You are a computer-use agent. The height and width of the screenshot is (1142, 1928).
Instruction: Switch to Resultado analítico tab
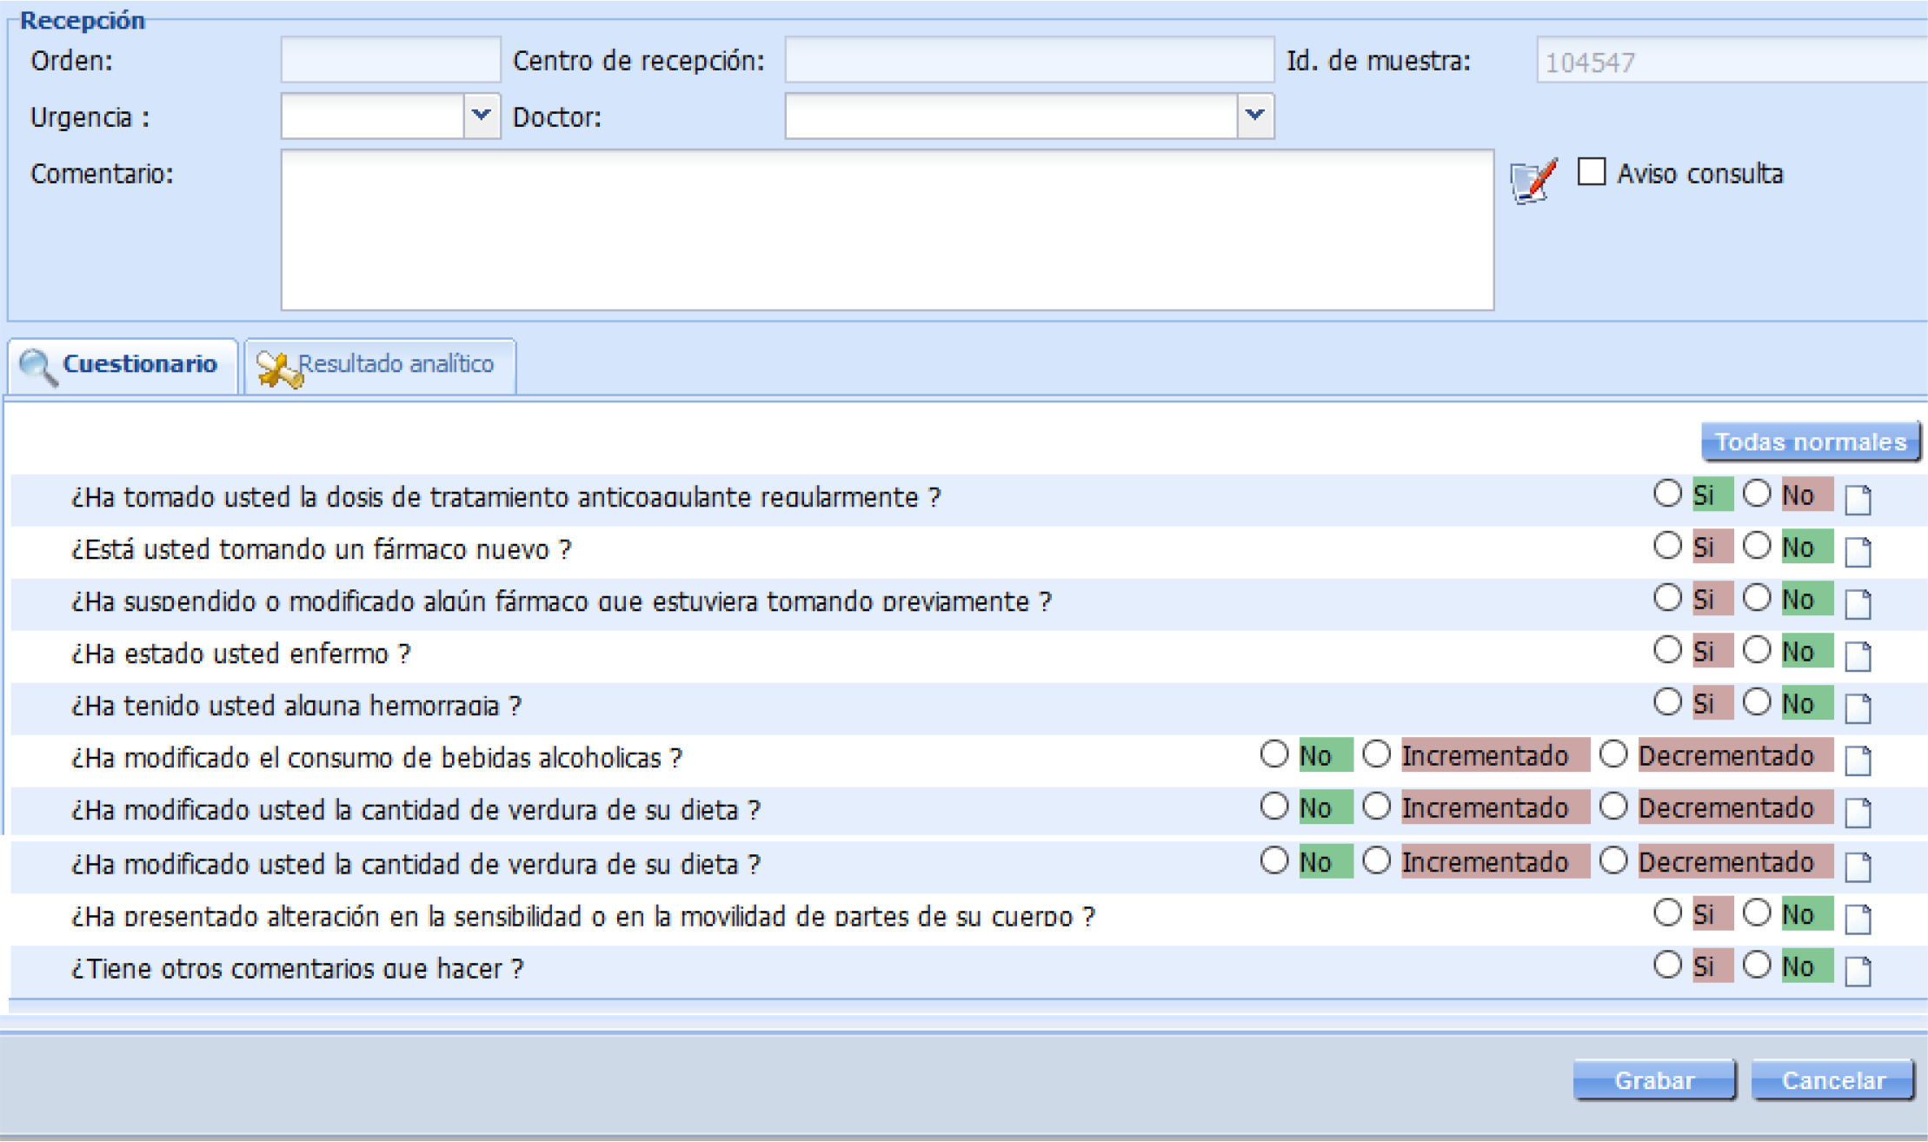point(381,365)
